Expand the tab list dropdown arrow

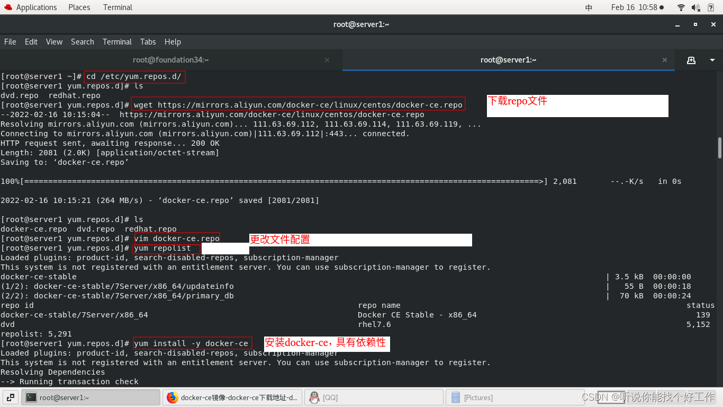[712, 60]
